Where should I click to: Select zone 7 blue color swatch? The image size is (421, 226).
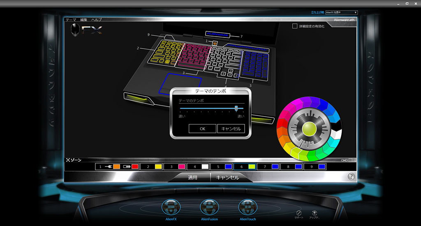pos(275,167)
